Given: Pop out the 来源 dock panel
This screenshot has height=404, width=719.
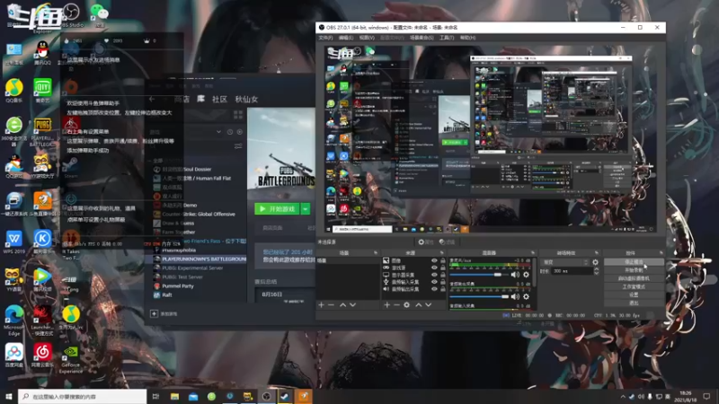Looking at the screenshot, I should pyautogui.click(x=442, y=253).
